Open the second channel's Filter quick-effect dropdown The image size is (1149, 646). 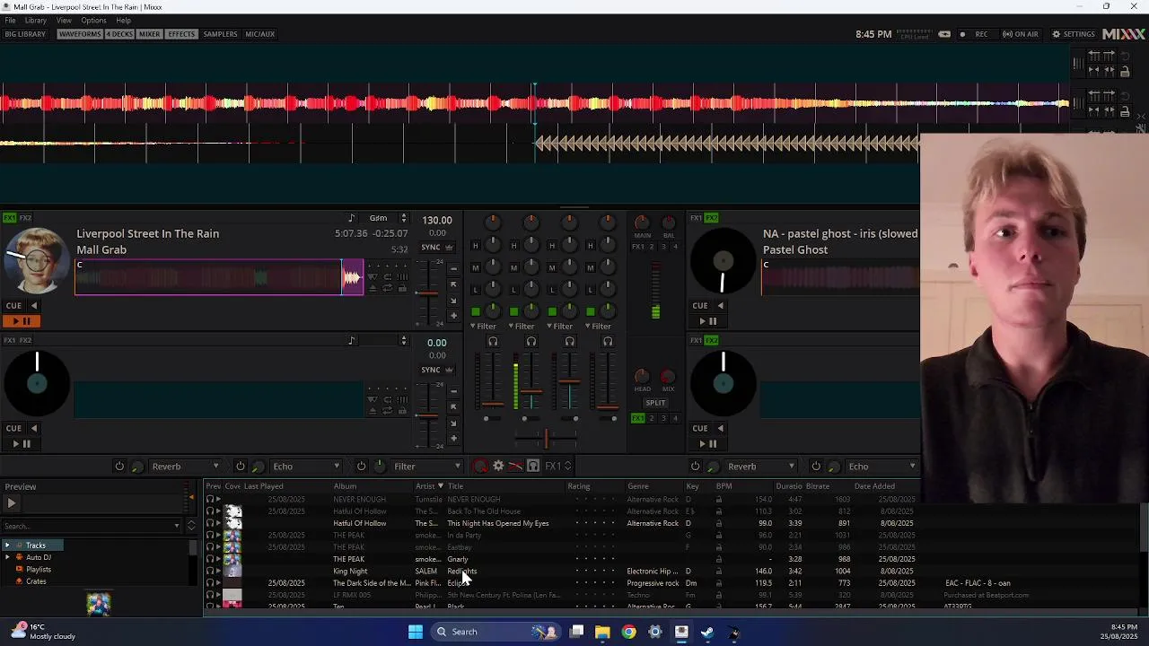pos(522,326)
